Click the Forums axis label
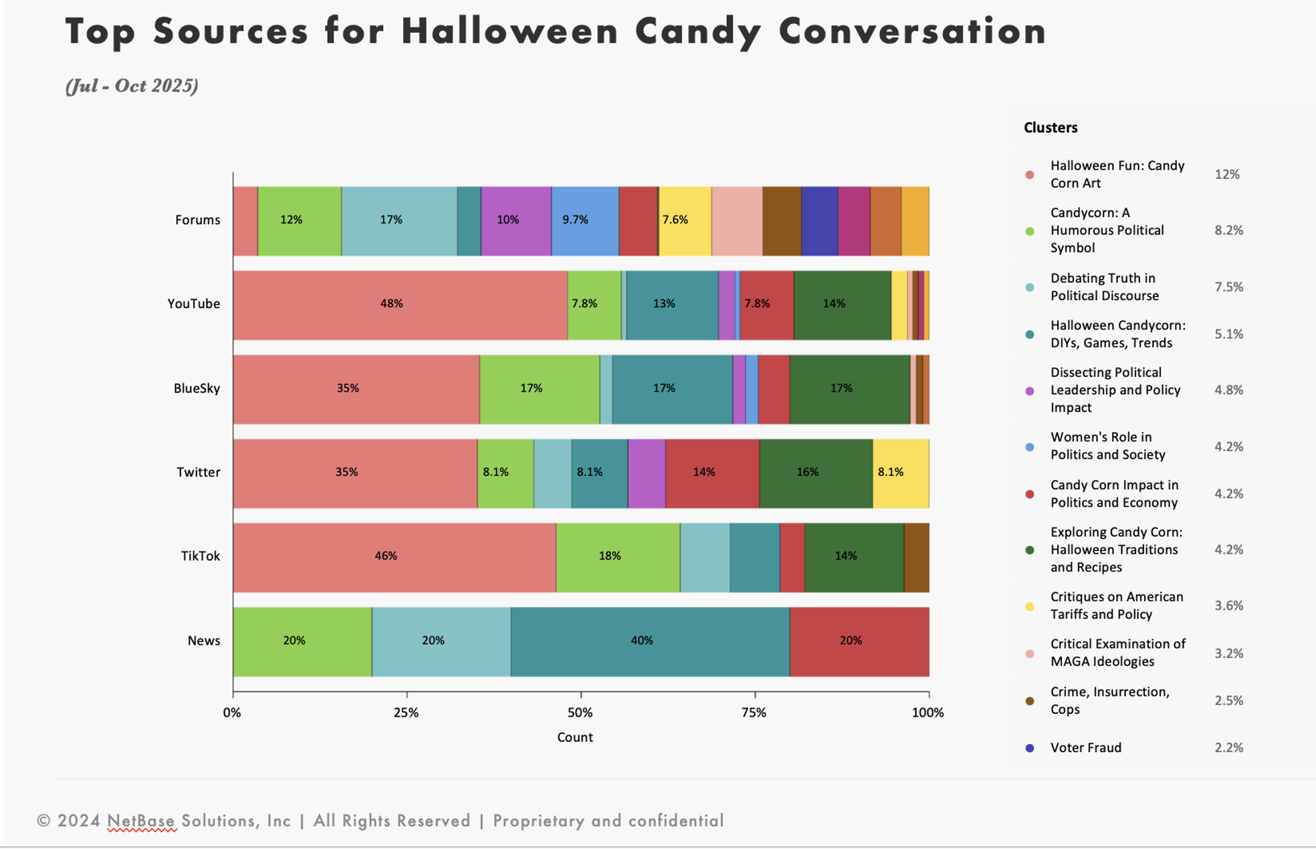 197,220
